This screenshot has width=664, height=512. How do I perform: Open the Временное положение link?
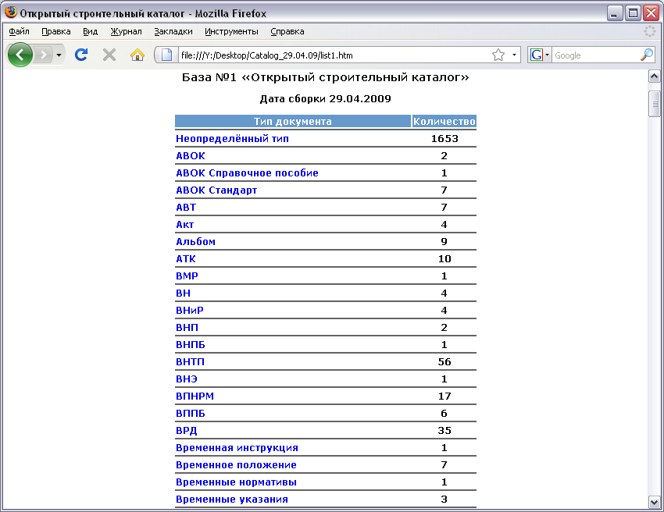[236, 464]
